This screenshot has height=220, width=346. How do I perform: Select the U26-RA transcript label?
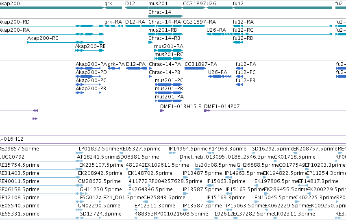coord(216,30)
